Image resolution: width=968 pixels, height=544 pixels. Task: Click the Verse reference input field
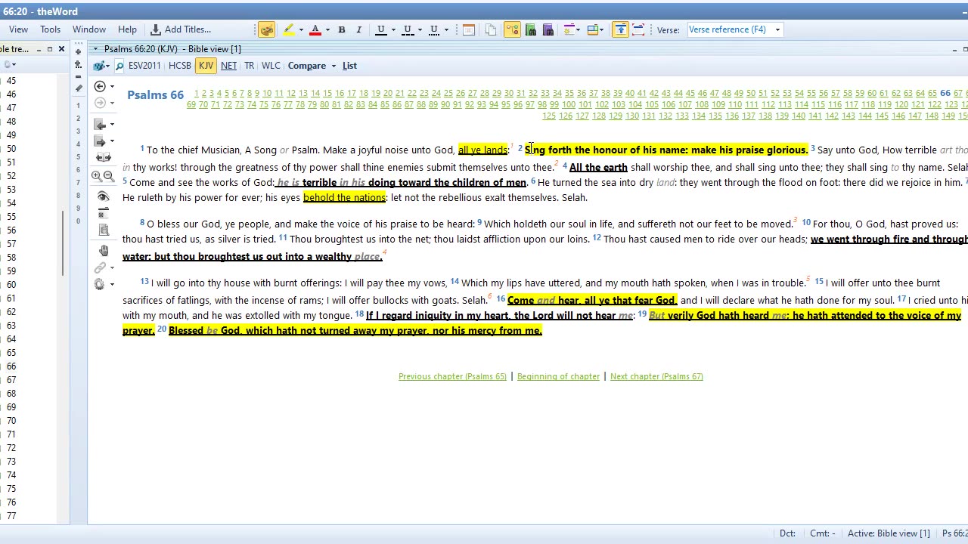click(729, 29)
